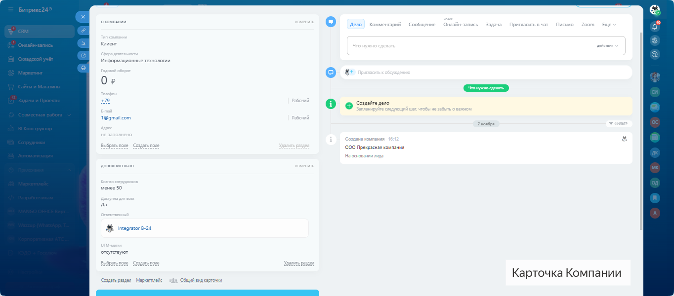Screen dimensions: 674x296
Task: Print the company card icon
Action: 83,68
